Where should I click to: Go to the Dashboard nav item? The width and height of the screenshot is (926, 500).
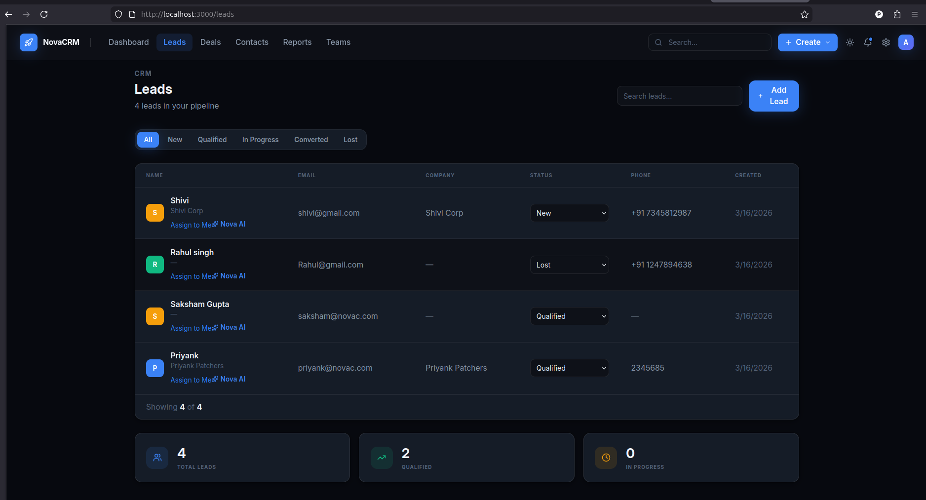[x=129, y=42]
